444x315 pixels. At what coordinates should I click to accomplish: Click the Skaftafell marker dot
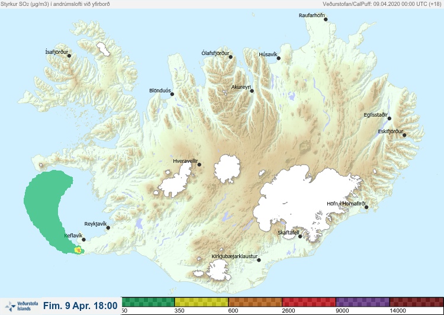(300, 236)
